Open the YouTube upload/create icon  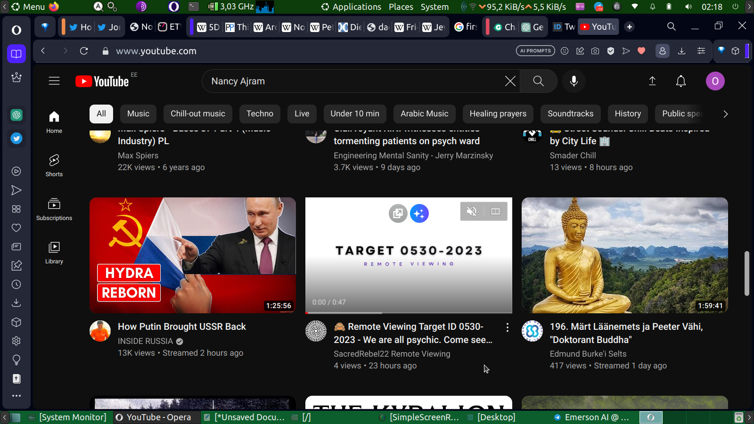click(652, 81)
